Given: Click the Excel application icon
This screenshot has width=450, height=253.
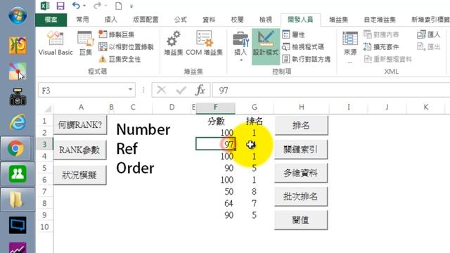Looking at the screenshot, I should (45, 6).
